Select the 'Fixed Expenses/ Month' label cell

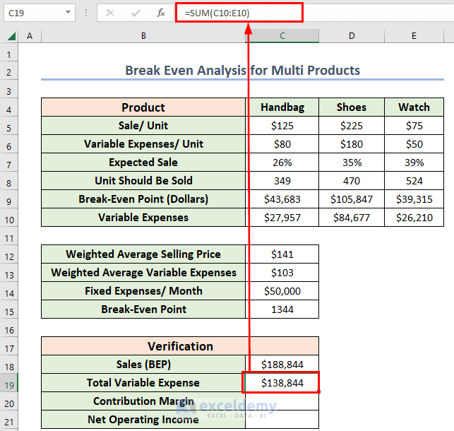(143, 291)
